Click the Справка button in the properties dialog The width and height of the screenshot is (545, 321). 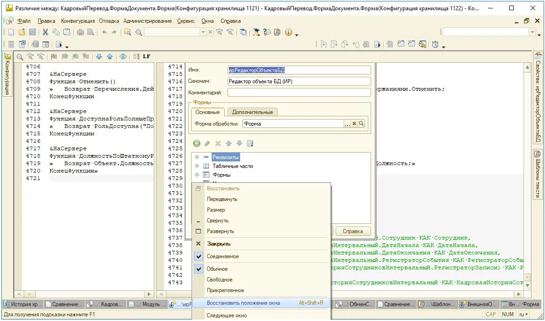352,231
